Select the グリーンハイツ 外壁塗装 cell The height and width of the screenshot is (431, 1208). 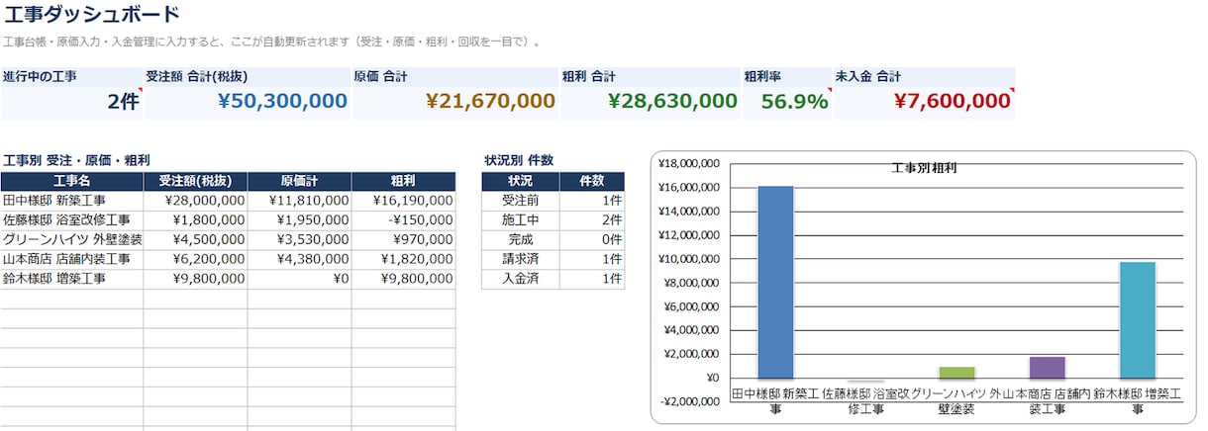[72, 239]
